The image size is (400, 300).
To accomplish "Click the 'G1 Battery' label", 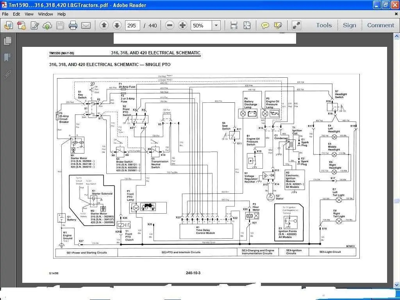I will [71, 218].
